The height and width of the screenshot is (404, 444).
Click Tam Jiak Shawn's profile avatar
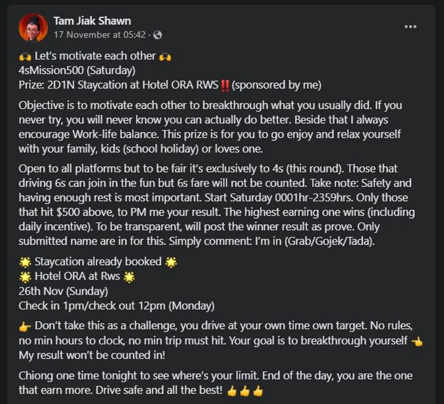[33, 28]
